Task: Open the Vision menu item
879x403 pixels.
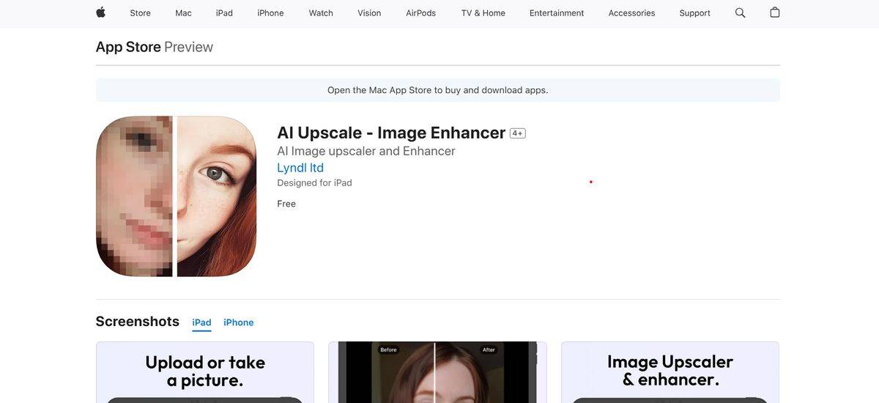Action: point(369,13)
